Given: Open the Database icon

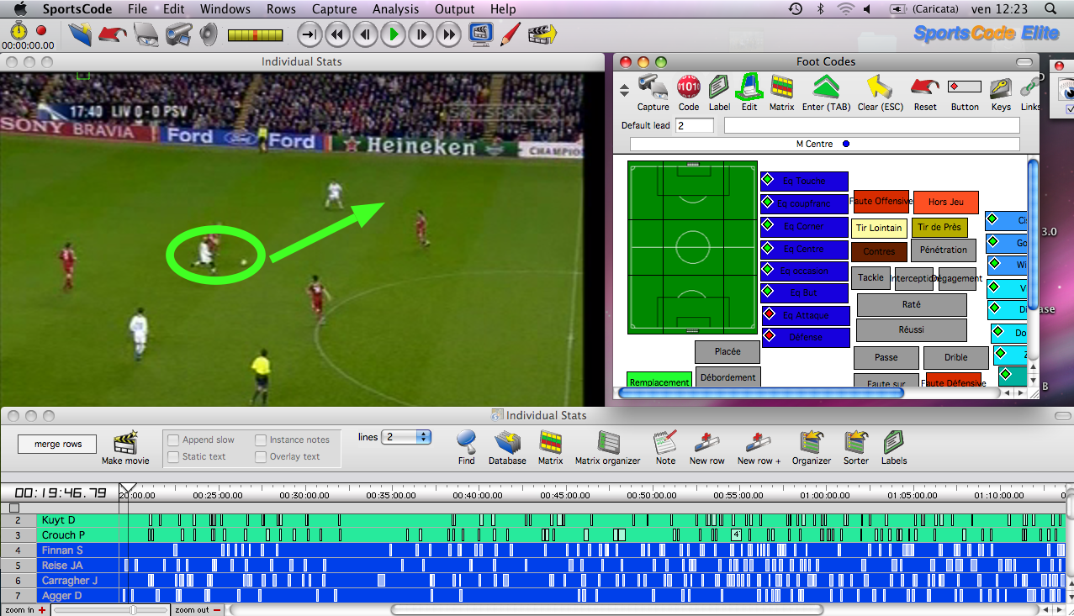Looking at the screenshot, I should pos(507,441).
